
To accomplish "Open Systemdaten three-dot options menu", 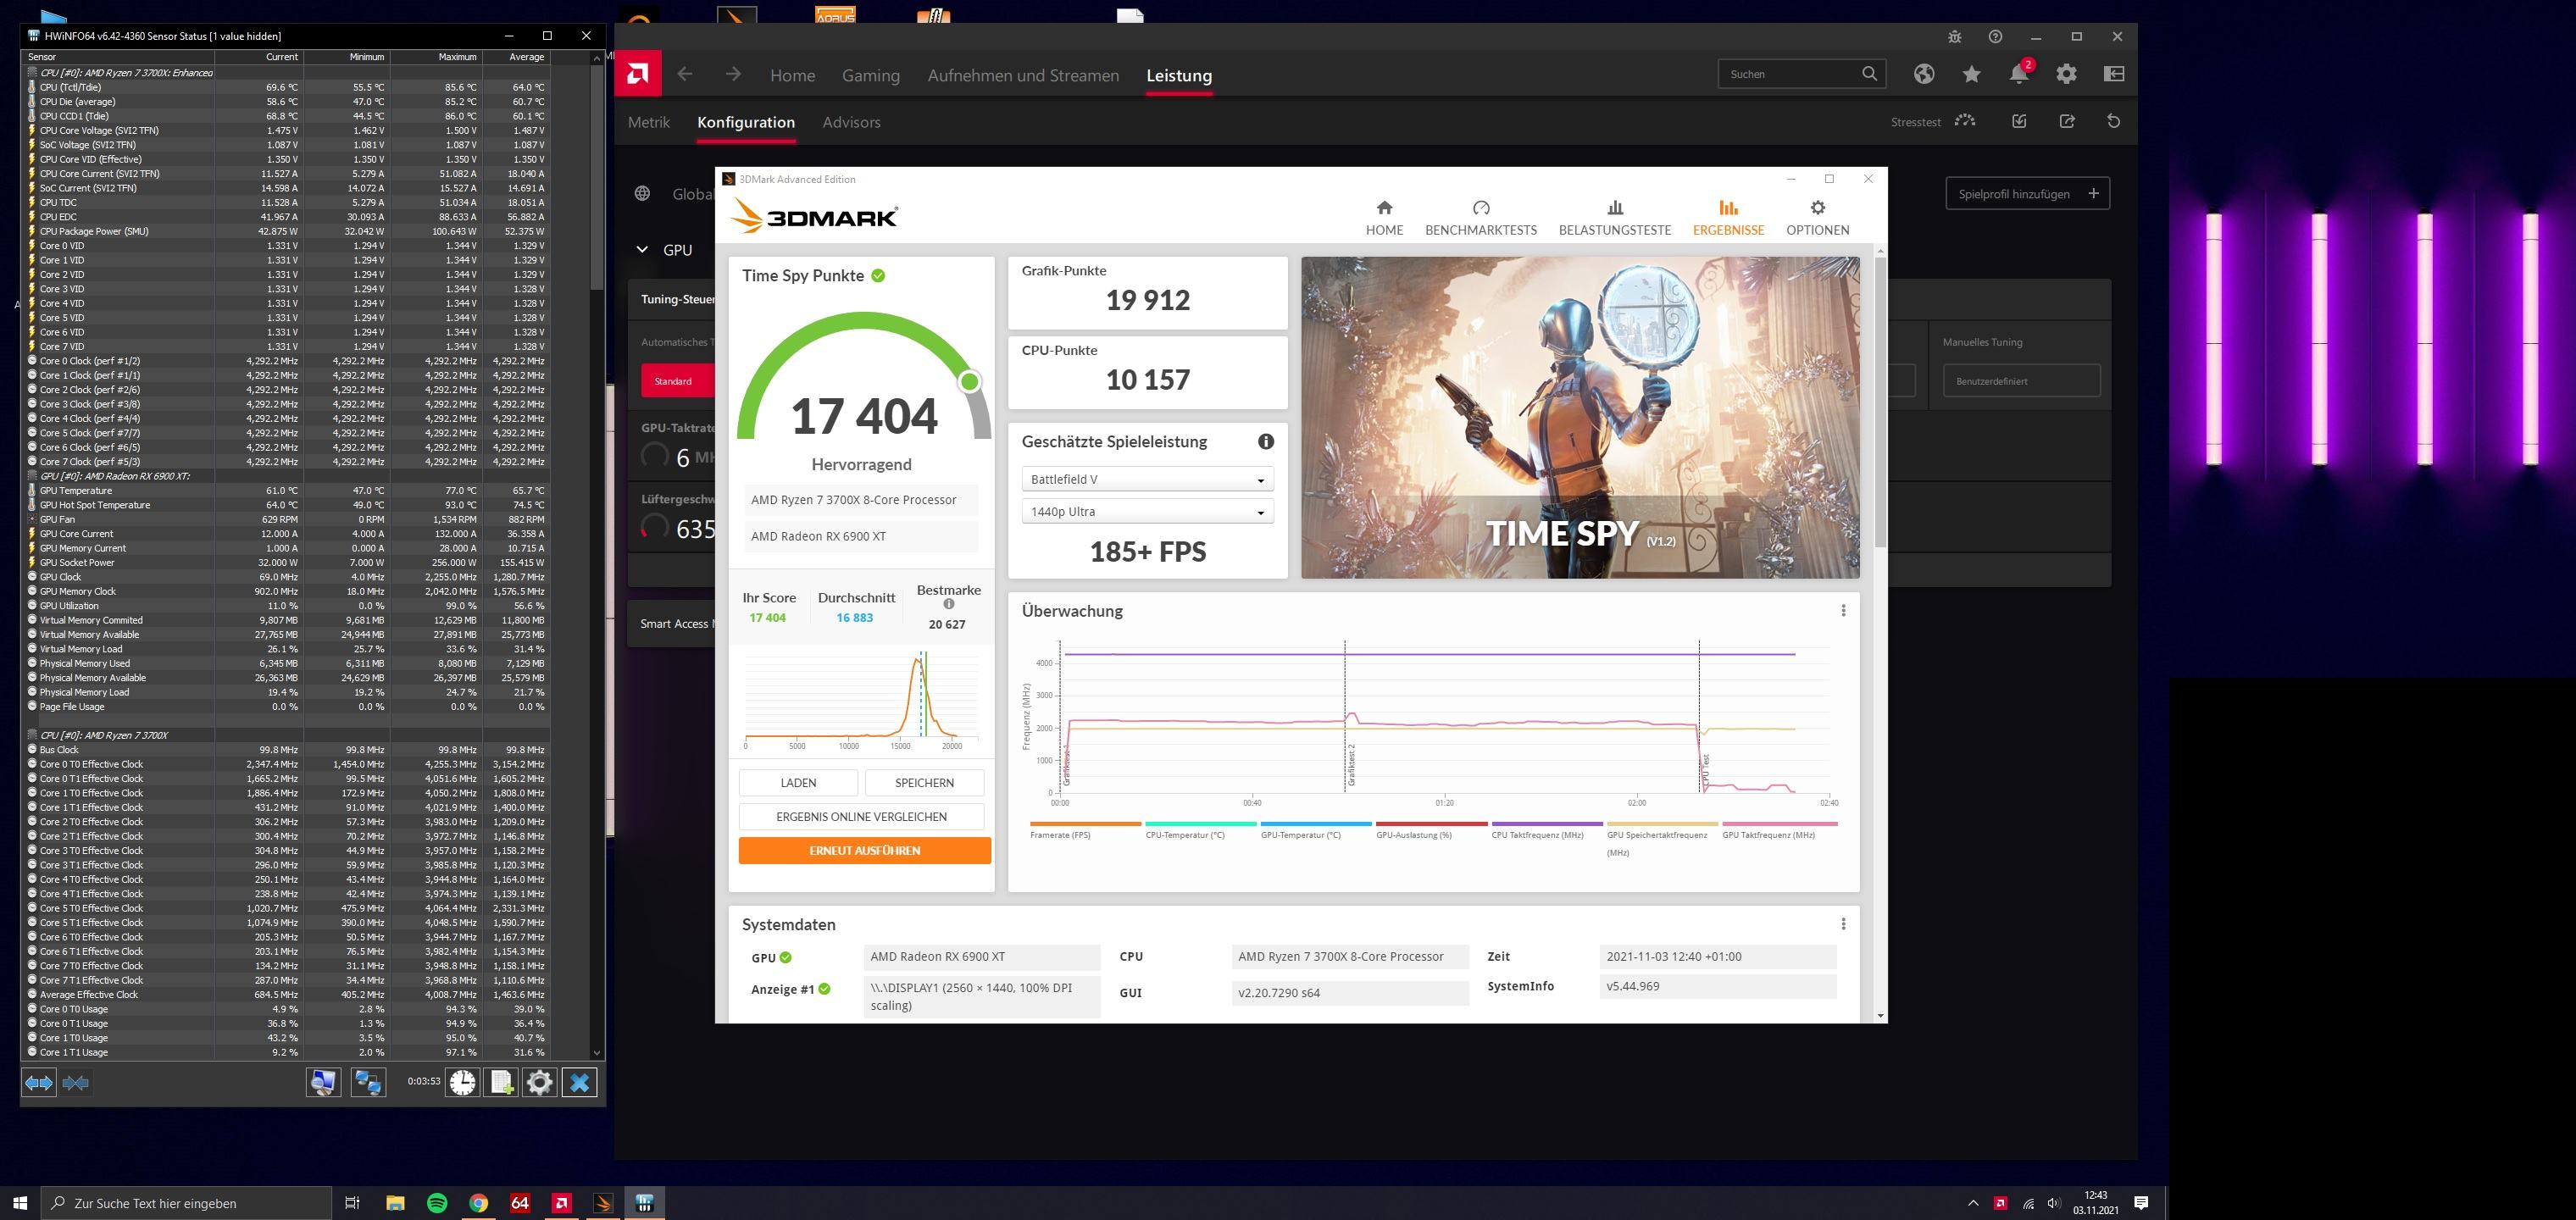I will pos(1843,924).
